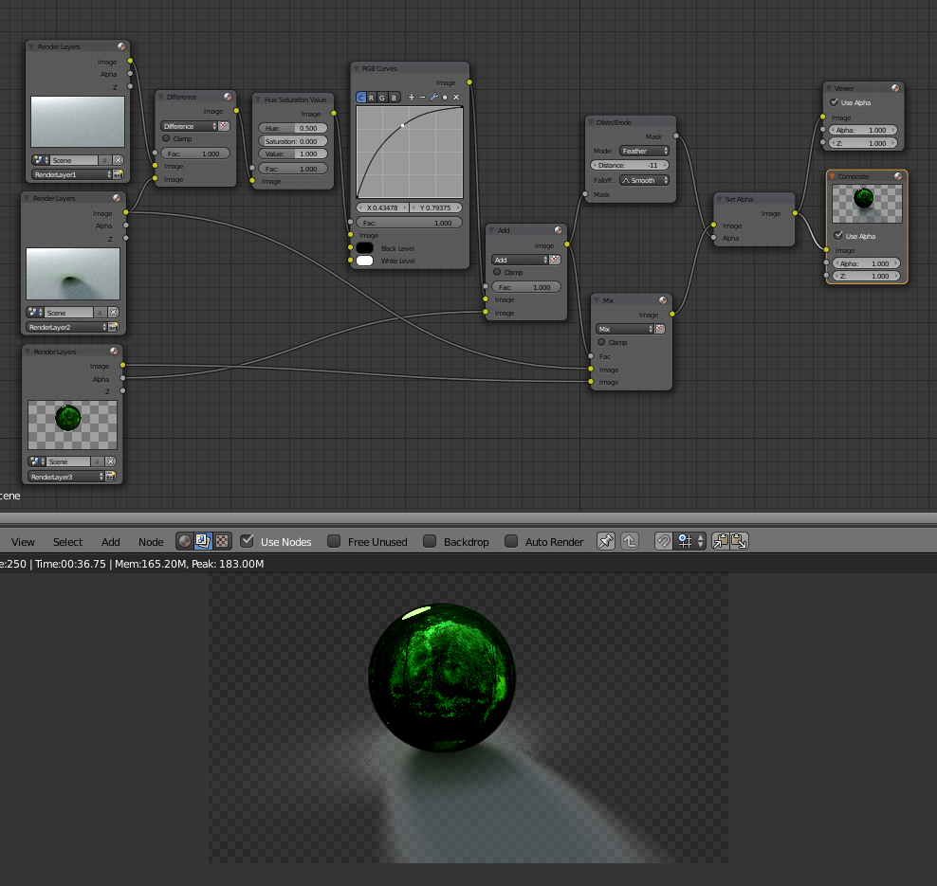Render the RenderLayer1 layer with the render icon
This screenshot has width=937, height=886.
119,174
